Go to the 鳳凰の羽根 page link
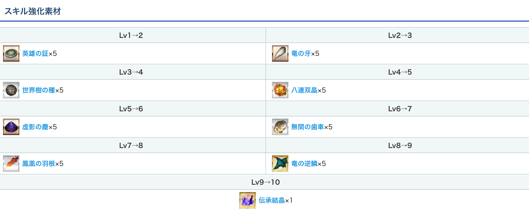The height and width of the screenshot is (209, 529). 39,164
